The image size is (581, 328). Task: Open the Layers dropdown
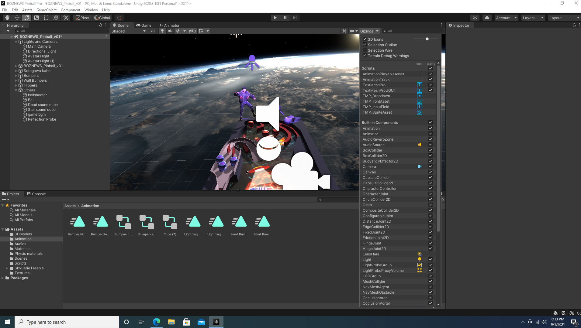533,18
